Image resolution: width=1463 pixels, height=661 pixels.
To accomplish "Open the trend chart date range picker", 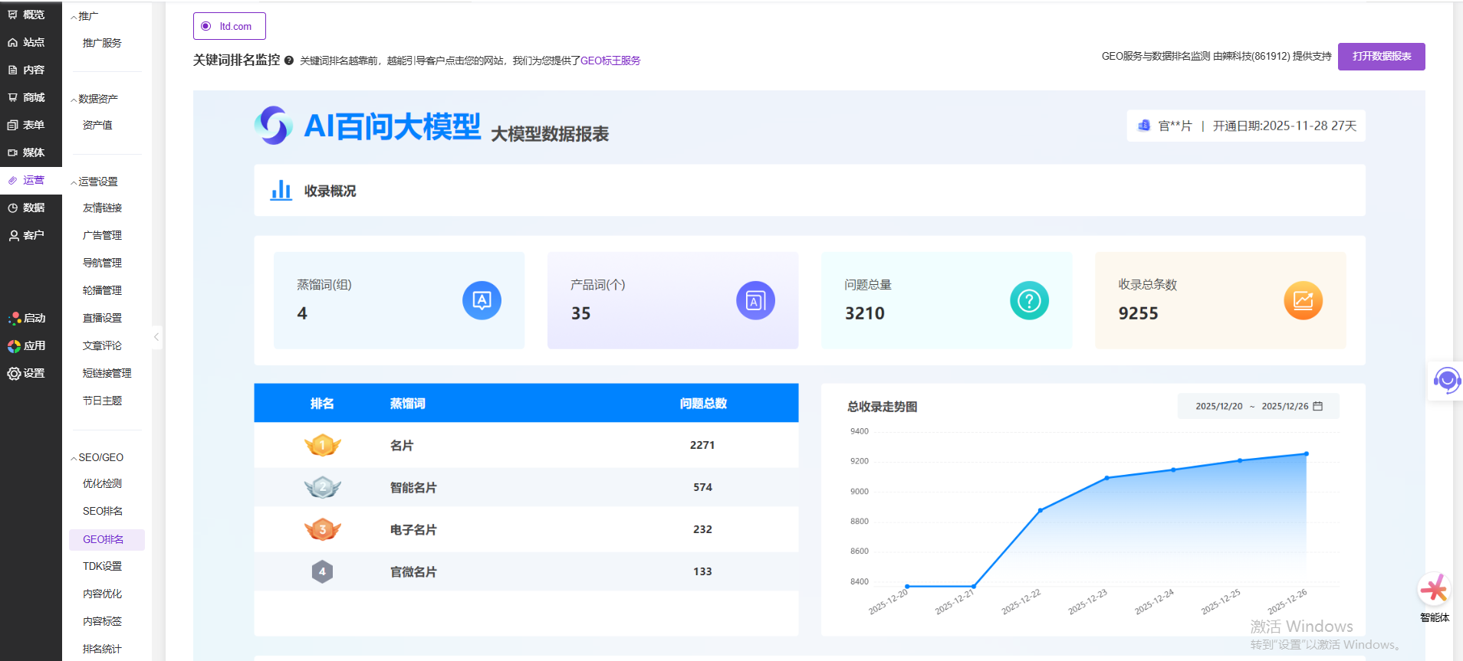I will [1258, 406].
